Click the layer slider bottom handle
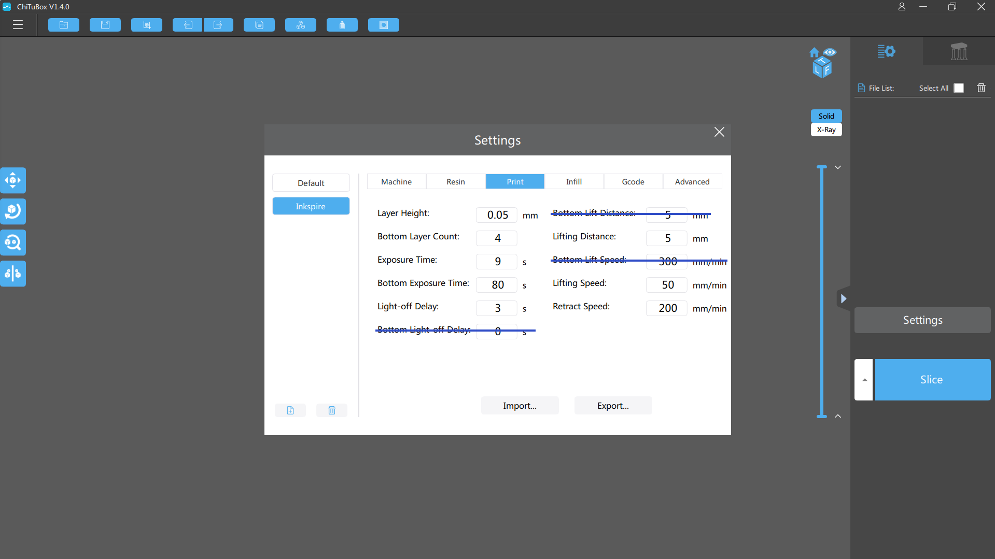This screenshot has width=995, height=559. point(822,416)
